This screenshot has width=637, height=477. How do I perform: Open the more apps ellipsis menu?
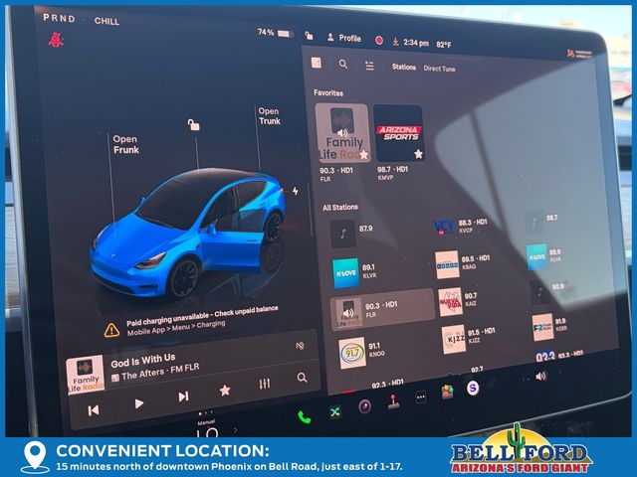click(x=421, y=397)
